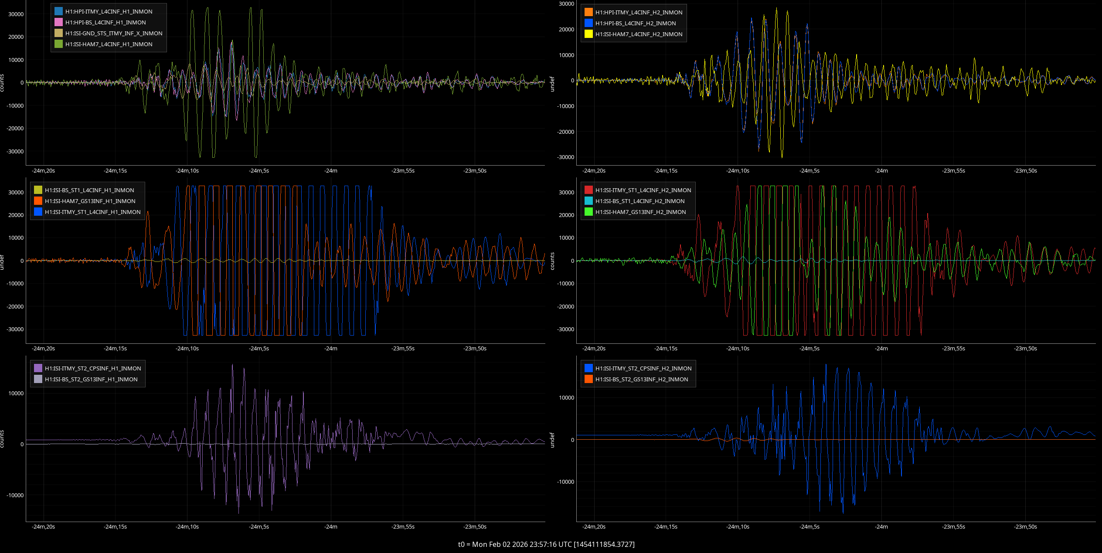Screen dimensions: 1102x553
Task: Hide the H1:ISI-ITMY_ST2_CPSINF_H2_INMON trace via legend
Action: 643,369
